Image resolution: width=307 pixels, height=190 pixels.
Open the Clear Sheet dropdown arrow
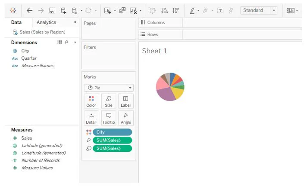[x=141, y=11]
